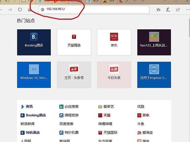Viewport: 190px width, 142px height.
Task: Open the hao123 top site tile
Action: (x=154, y=42)
